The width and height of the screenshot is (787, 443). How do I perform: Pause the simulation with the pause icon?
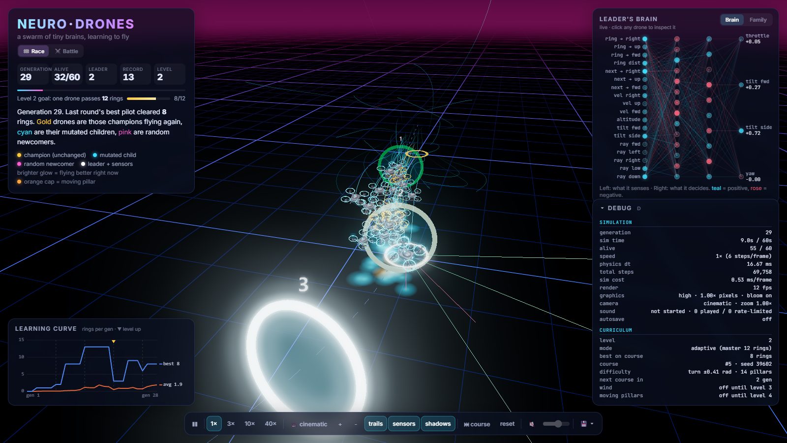coord(195,424)
